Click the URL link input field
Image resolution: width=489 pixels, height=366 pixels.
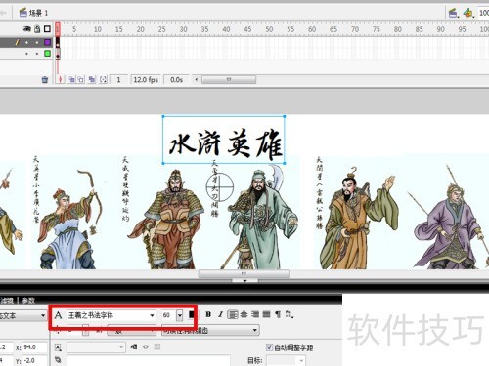pos(149,360)
